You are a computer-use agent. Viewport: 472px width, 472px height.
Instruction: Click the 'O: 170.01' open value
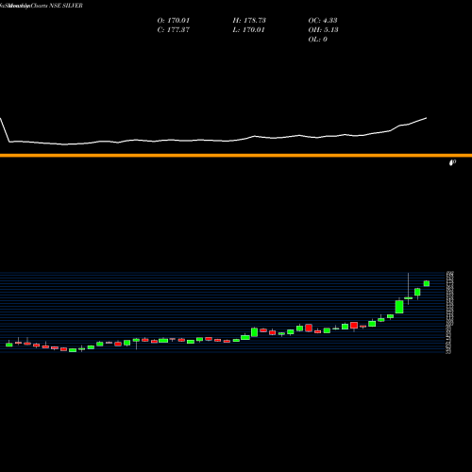(174, 21)
